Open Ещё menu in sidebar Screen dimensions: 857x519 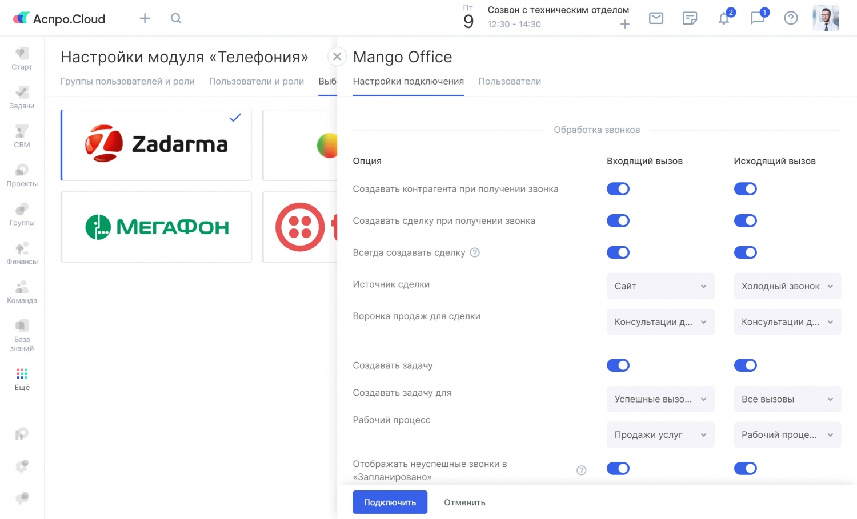coord(22,379)
